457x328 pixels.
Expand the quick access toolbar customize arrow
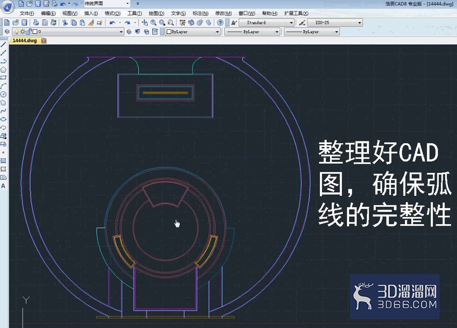point(138,4)
